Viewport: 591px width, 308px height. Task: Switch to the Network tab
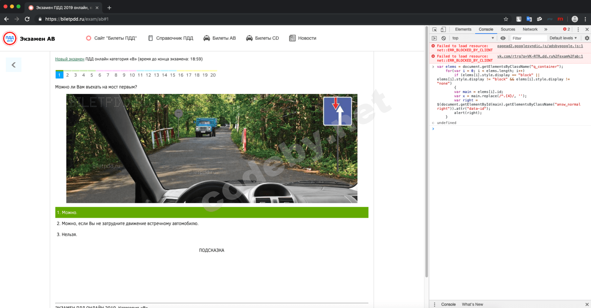[530, 29]
